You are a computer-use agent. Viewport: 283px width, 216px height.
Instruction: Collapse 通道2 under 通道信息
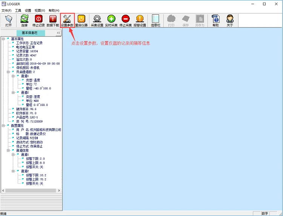[x=13, y=171]
